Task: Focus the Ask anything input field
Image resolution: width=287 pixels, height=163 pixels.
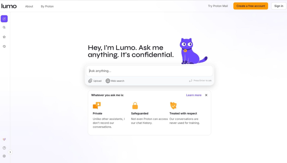Action: tap(149, 71)
